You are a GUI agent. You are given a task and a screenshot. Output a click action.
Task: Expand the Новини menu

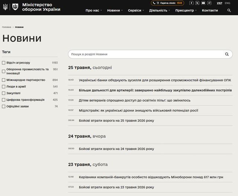click(115, 10)
